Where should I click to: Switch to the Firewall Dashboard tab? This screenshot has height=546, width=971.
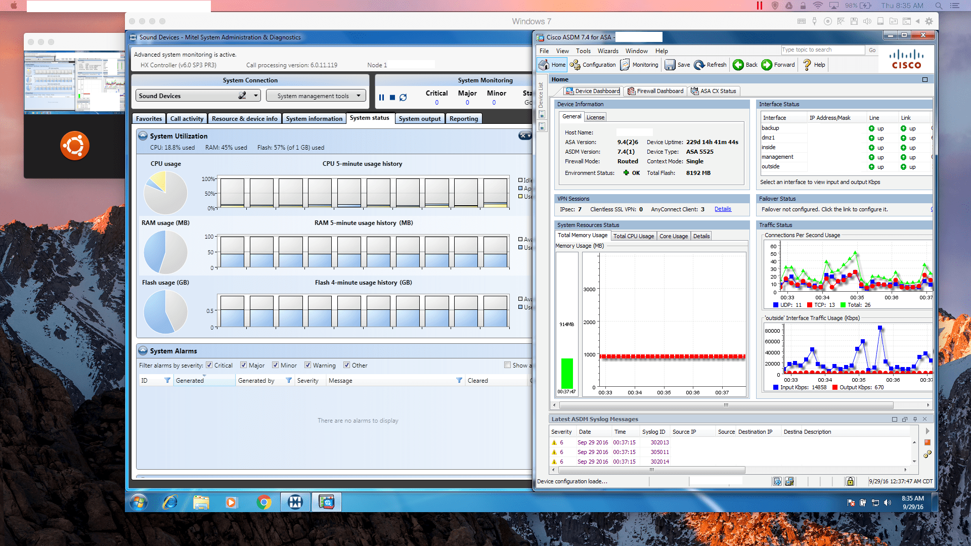(655, 91)
